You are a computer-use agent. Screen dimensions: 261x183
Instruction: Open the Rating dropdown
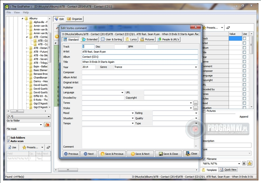196,113
